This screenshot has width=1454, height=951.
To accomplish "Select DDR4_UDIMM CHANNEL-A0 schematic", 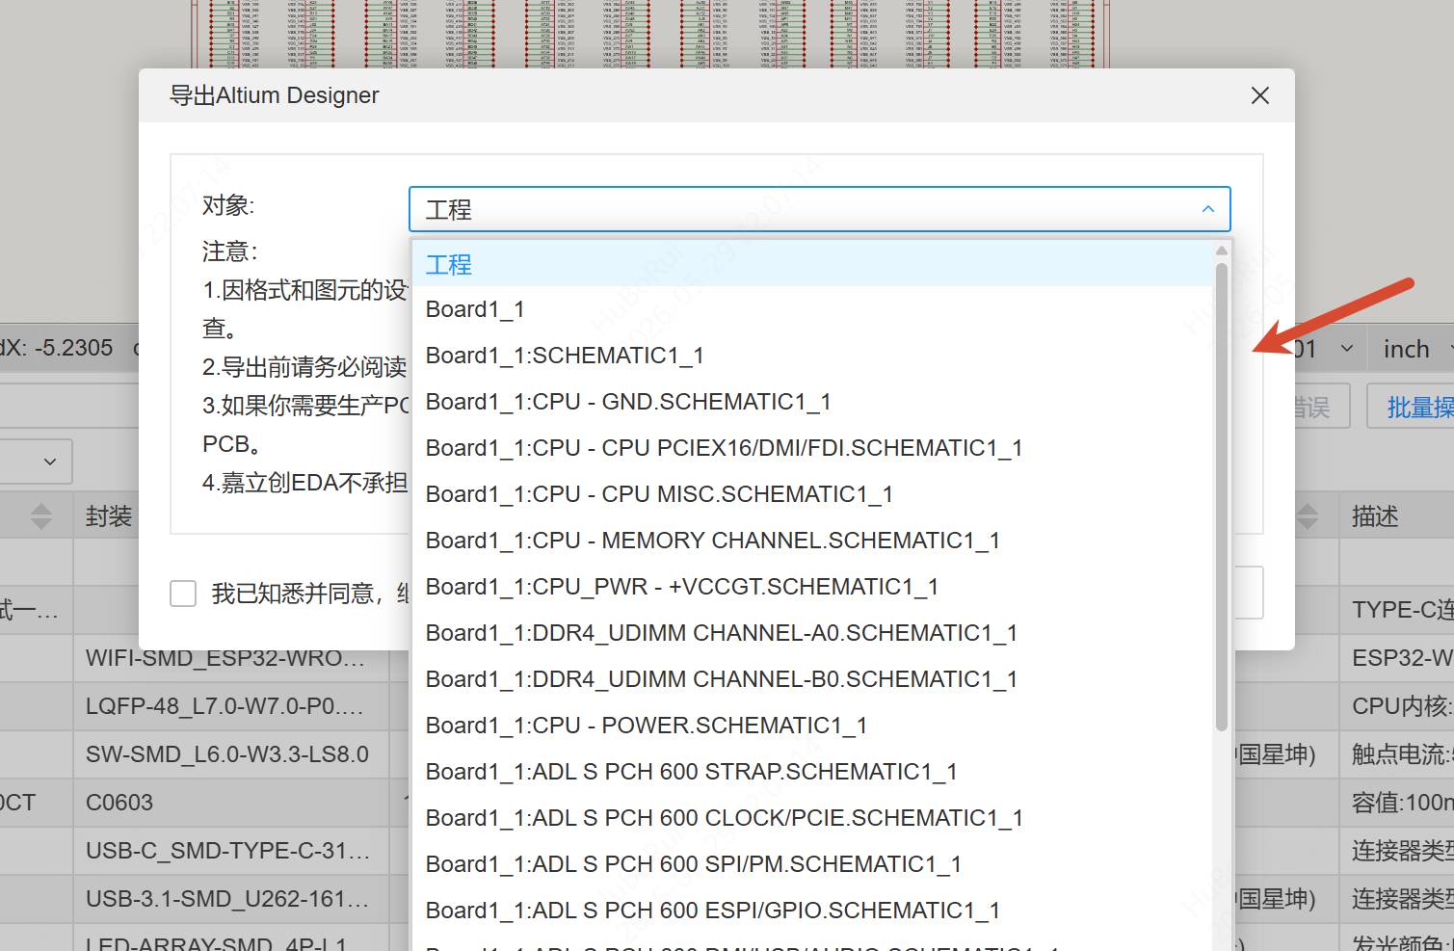I will (x=811, y=633).
